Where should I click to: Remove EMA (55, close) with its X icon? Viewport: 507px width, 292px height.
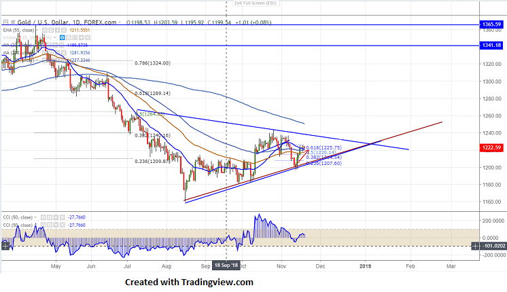(x=64, y=30)
